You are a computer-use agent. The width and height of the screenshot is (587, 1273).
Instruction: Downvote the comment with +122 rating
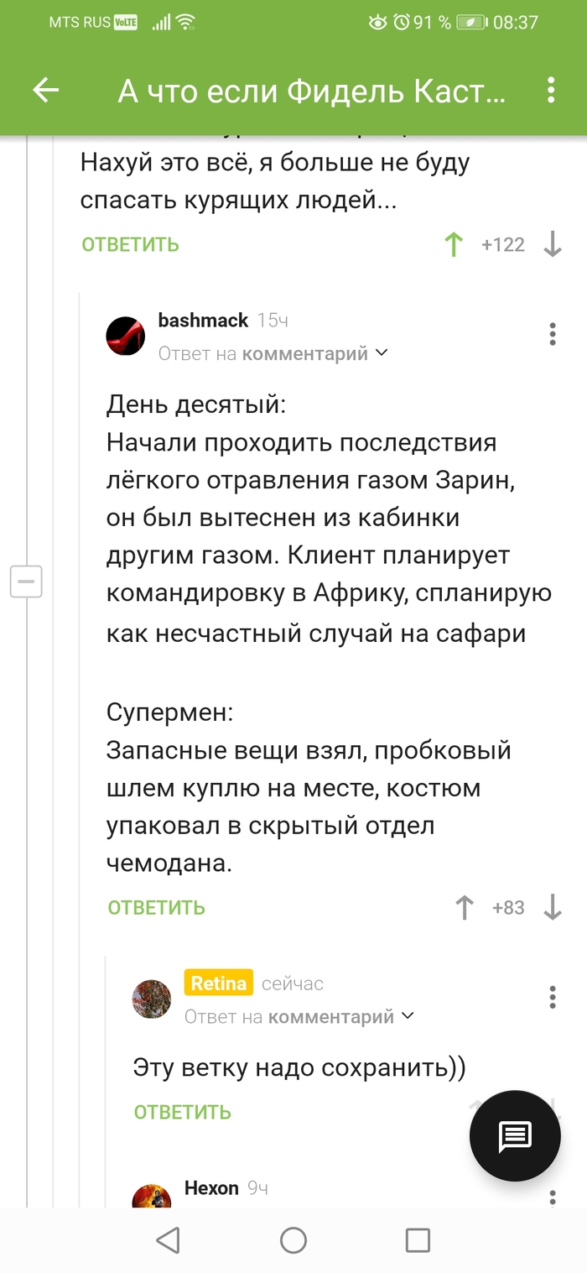tap(552, 244)
